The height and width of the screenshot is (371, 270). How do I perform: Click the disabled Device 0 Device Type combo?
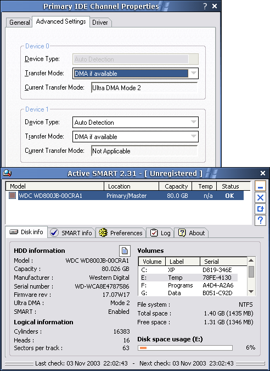(136, 59)
